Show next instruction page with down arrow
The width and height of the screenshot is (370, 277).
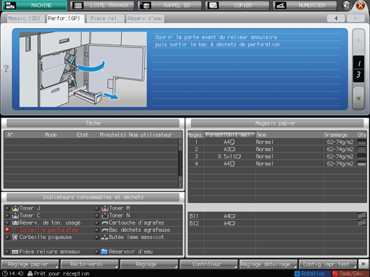coord(359,98)
